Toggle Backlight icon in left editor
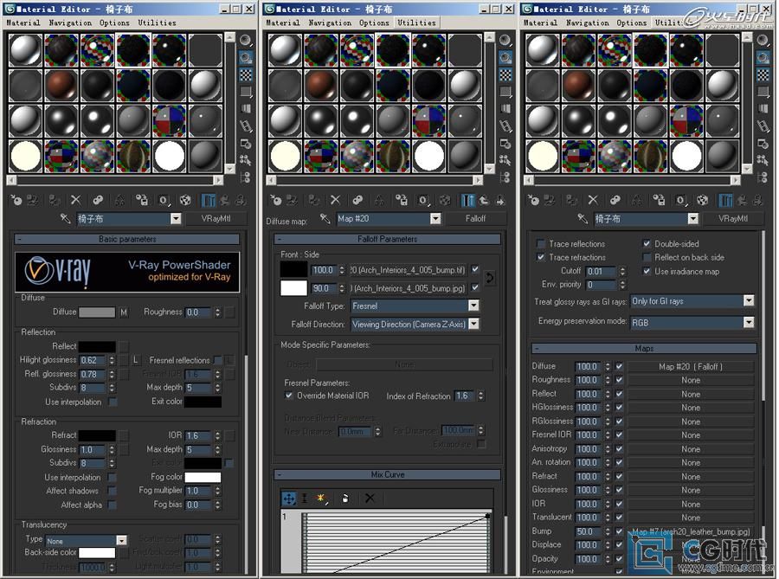 click(x=246, y=58)
